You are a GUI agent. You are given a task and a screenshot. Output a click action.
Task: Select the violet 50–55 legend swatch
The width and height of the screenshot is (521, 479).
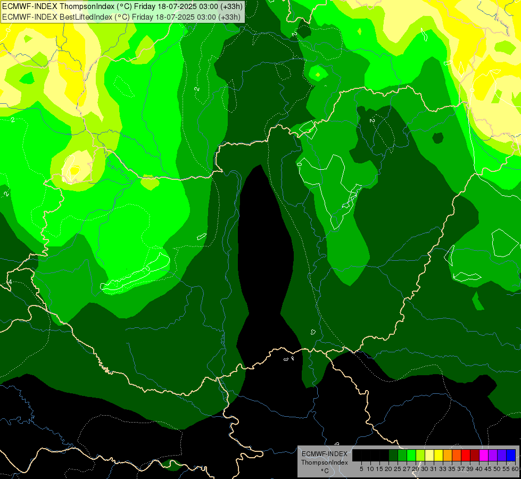pyautogui.click(x=502, y=455)
